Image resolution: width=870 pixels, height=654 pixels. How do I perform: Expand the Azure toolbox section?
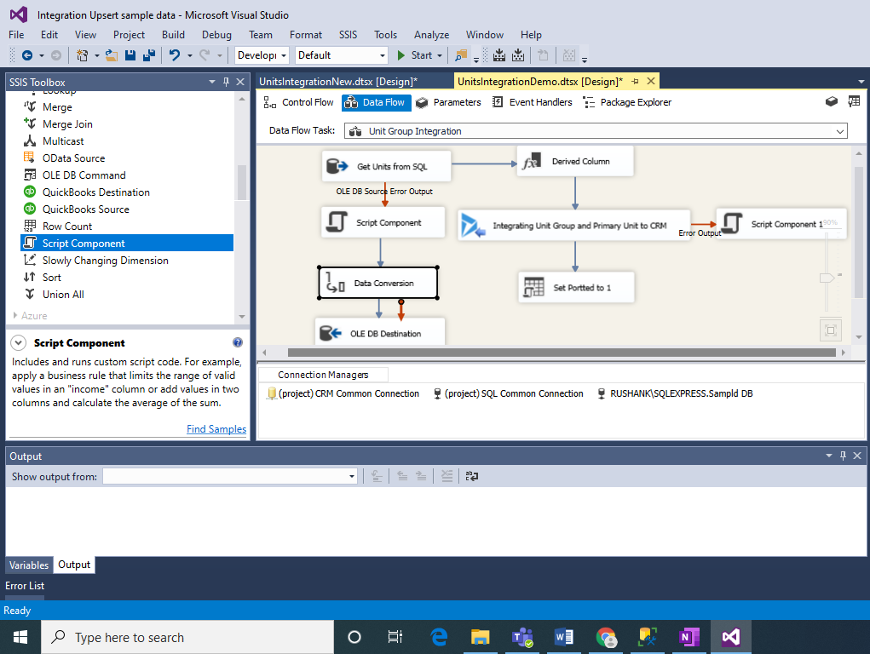pyautogui.click(x=15, y=315)
